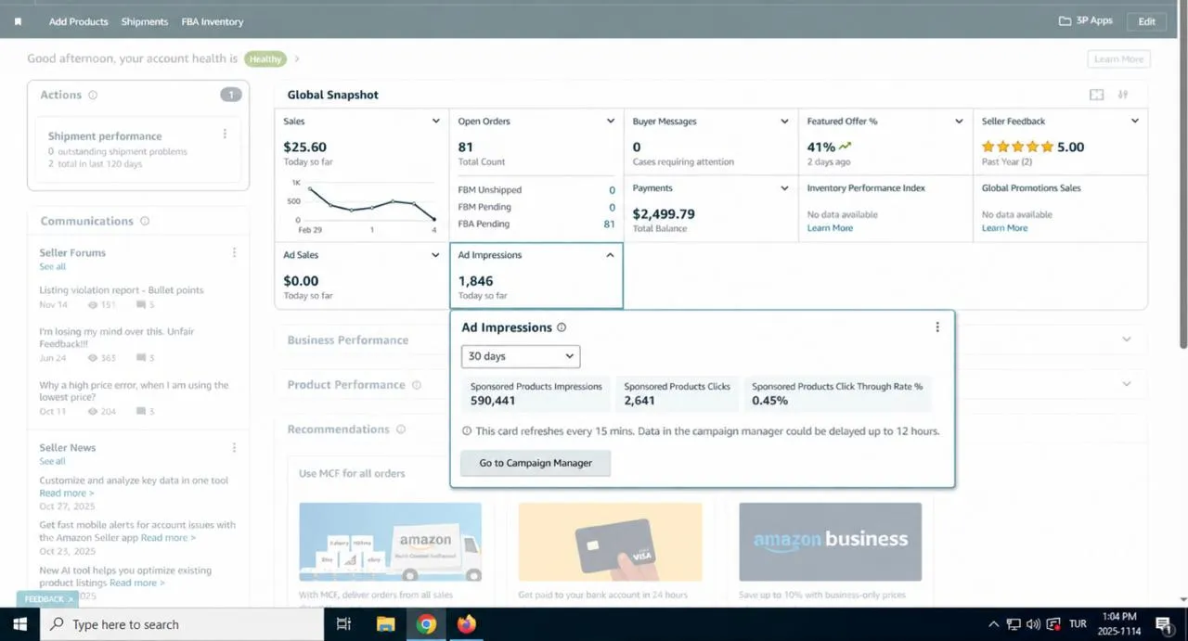Expand the Sales card dropdown

click(436, 122)
